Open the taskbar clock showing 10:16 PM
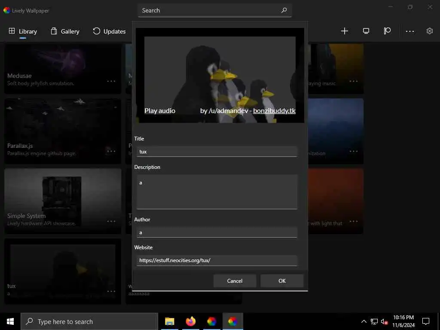Image resolution: width=440 pixels, height=330 pixels. coord(403,321)
